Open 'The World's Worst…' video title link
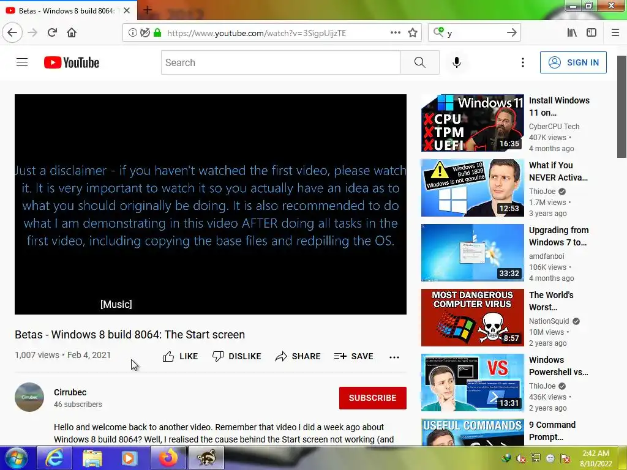 551,301
